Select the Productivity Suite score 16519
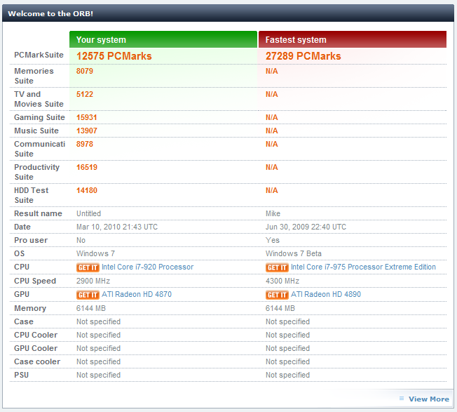 tap(86, 167)
